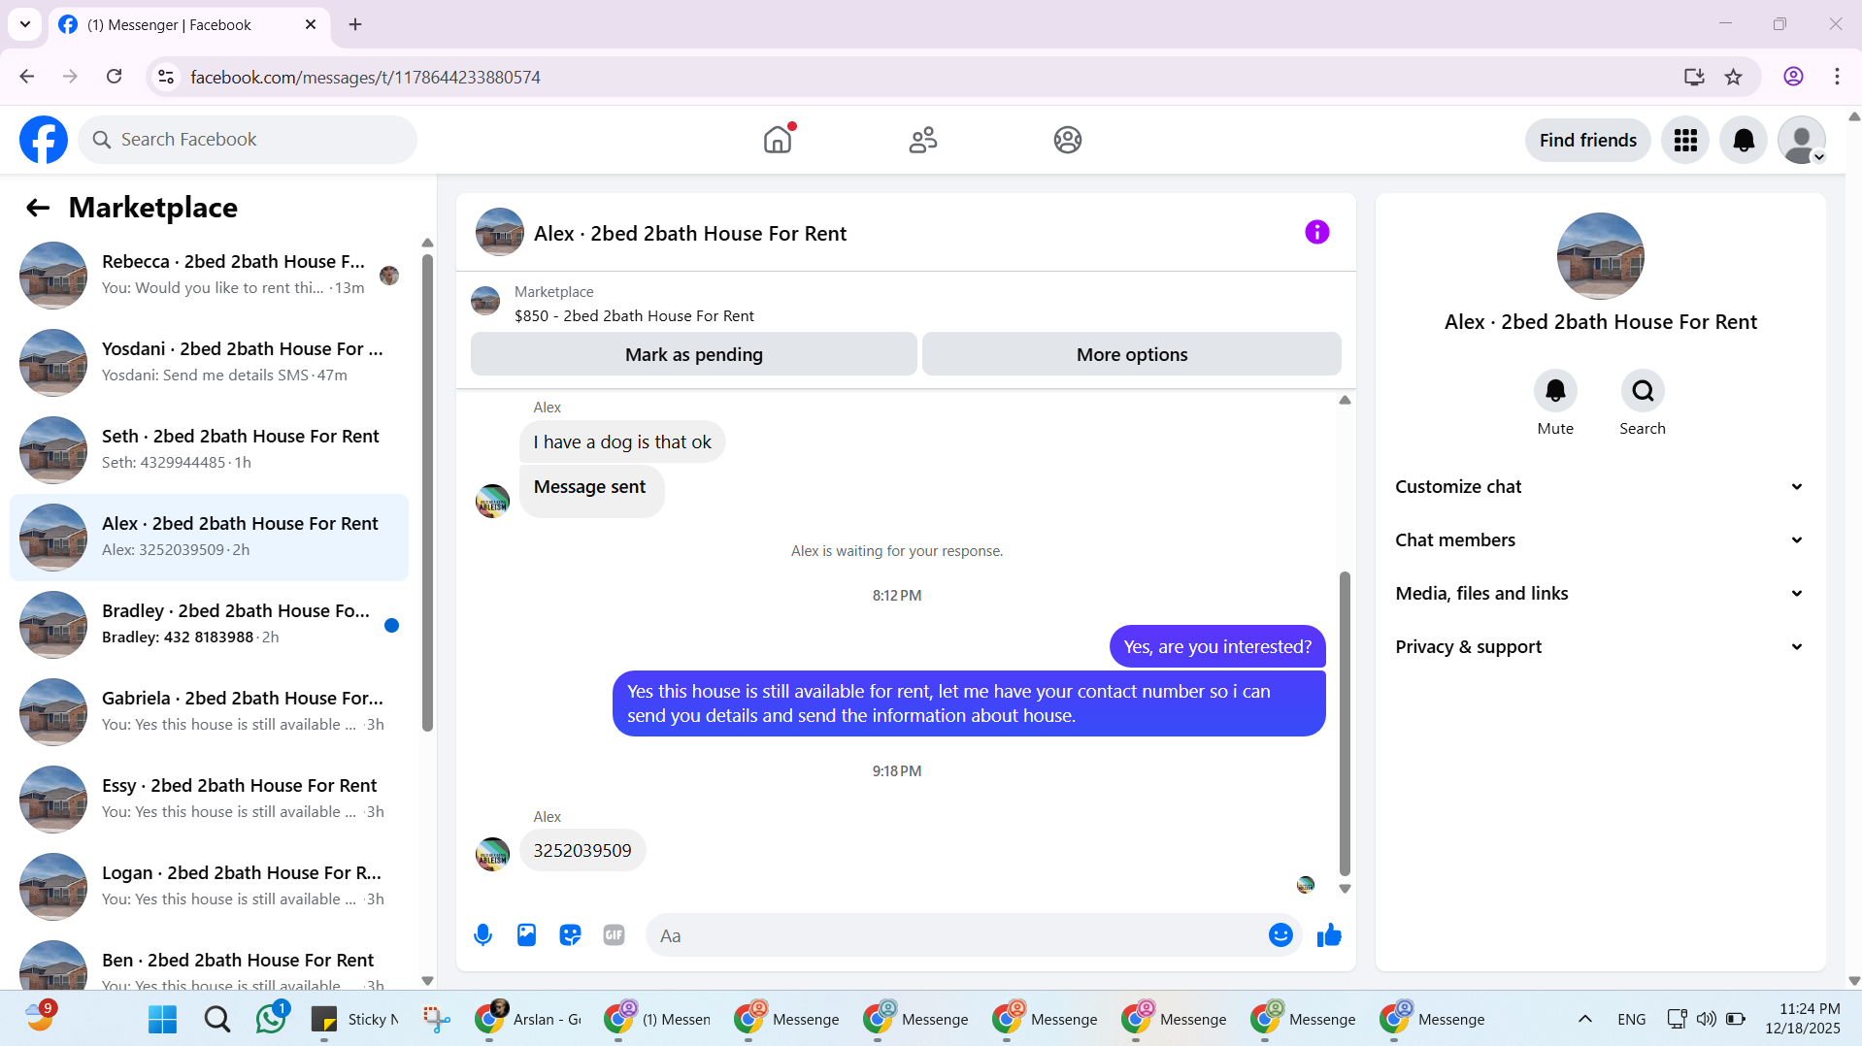Click the message '3252039509'
Screen dimensions: 1862x1046
(x=582, y=850)
